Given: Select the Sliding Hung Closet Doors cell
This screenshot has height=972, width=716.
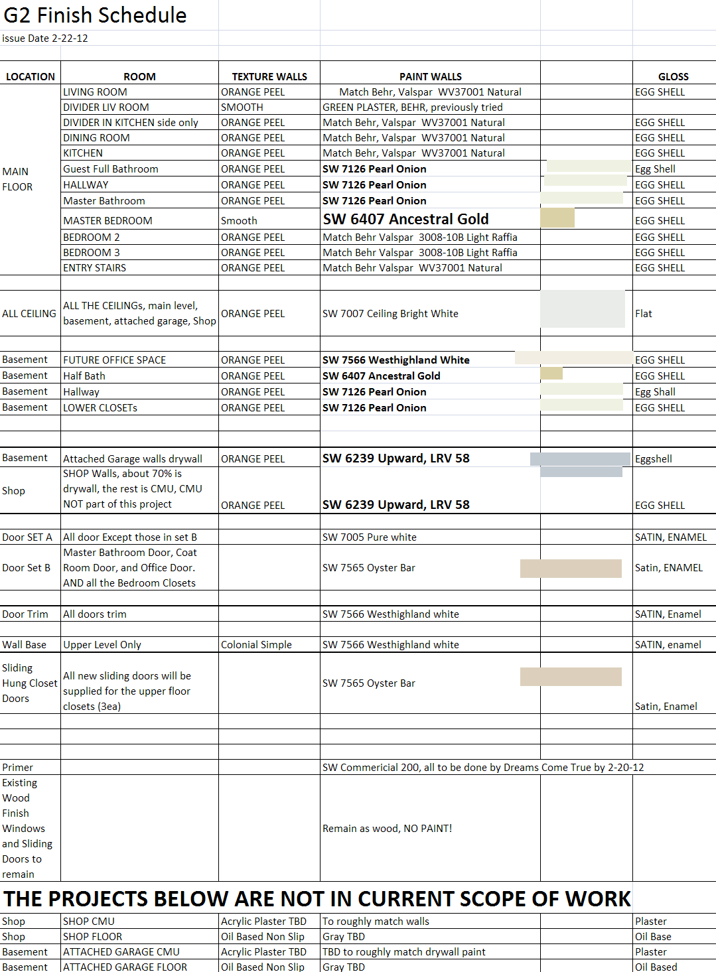Looking at the screenshot, I should [x=30, y=683].
